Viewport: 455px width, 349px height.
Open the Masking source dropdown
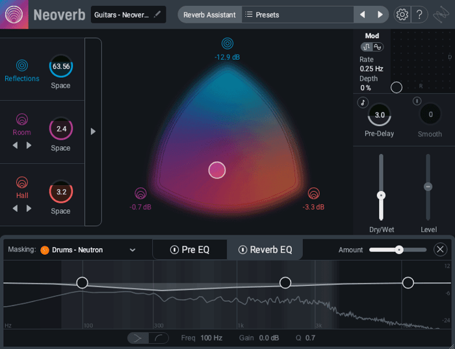[87, 250]
